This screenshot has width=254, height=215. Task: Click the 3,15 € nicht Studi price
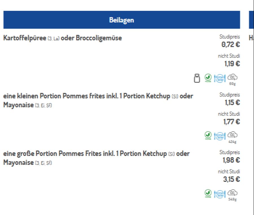pos(231,179)
